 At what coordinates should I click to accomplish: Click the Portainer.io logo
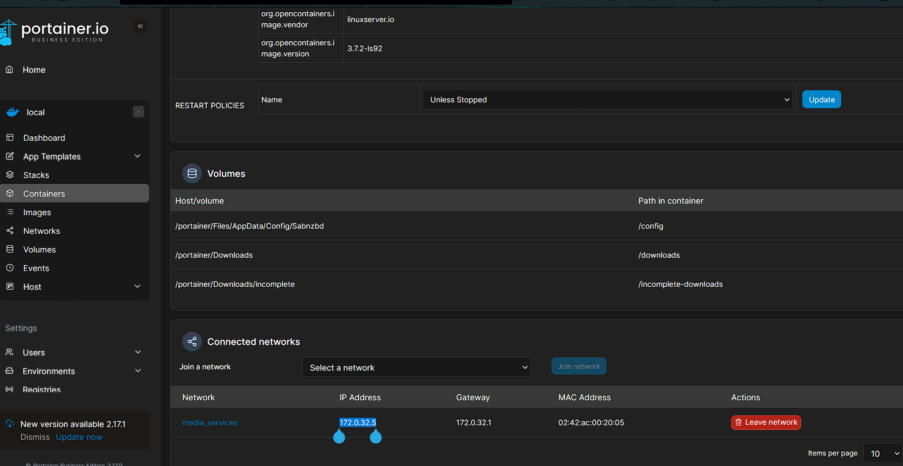point(55,32)
